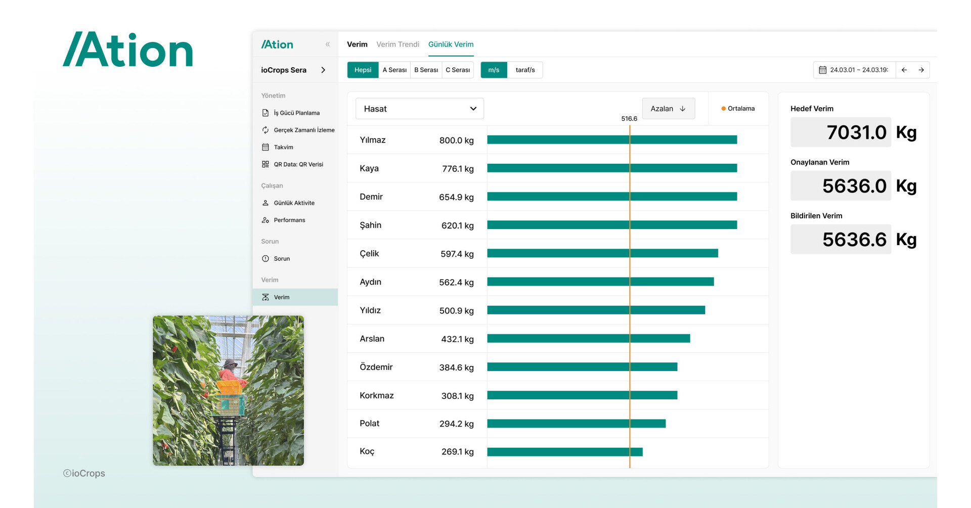Screen dimensions: 971x508
Task: Open the Hasat dropdown
Action: pos(420,109)
